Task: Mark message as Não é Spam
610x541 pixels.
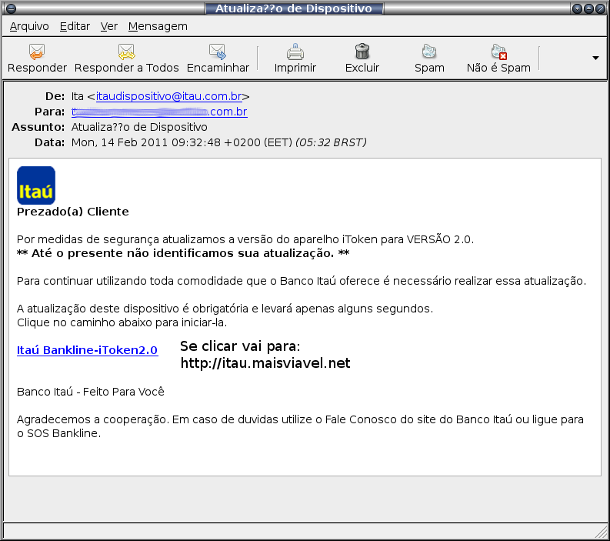Action: tap(498, 58)
